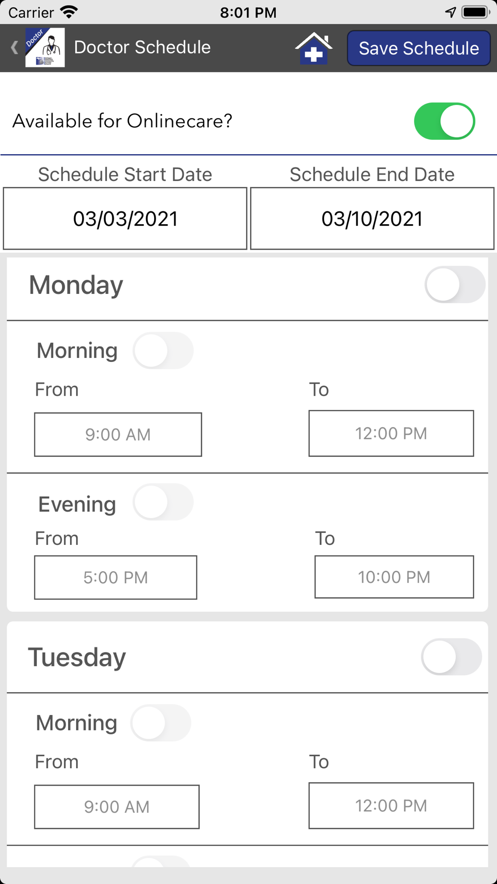497x884 pixels.
Task: Open Schedule End Date picker
Action: (x=372, y=219)
